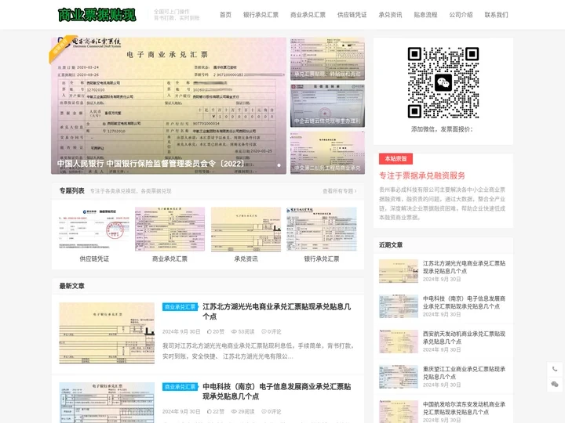Like the 江苏北方湖光光电 article (20赞)

[x=216, y=331]
